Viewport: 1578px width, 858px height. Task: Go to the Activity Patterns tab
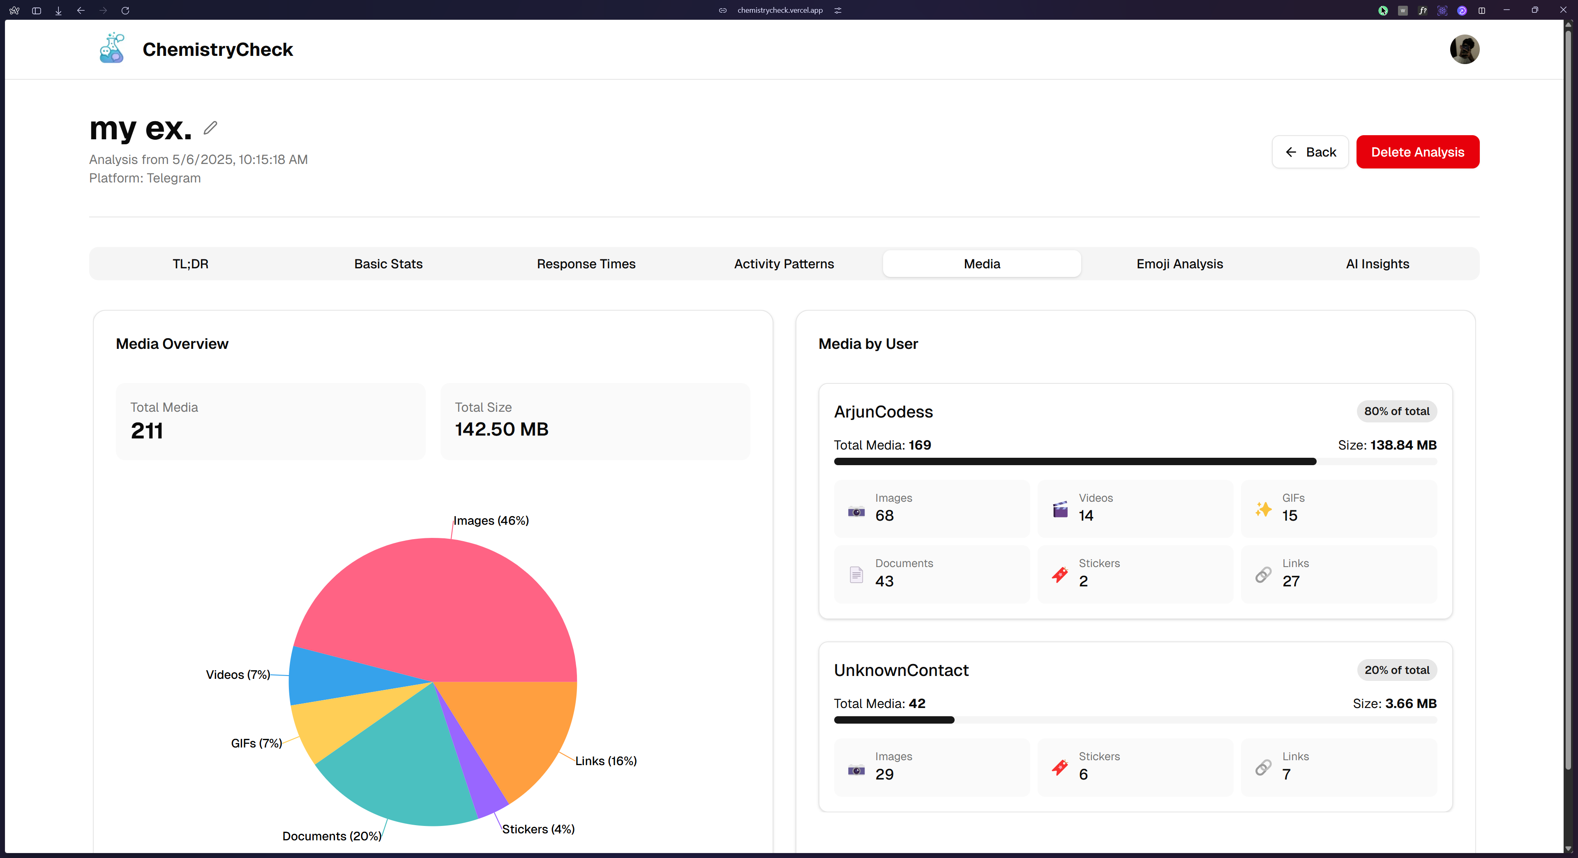[784, 264]
